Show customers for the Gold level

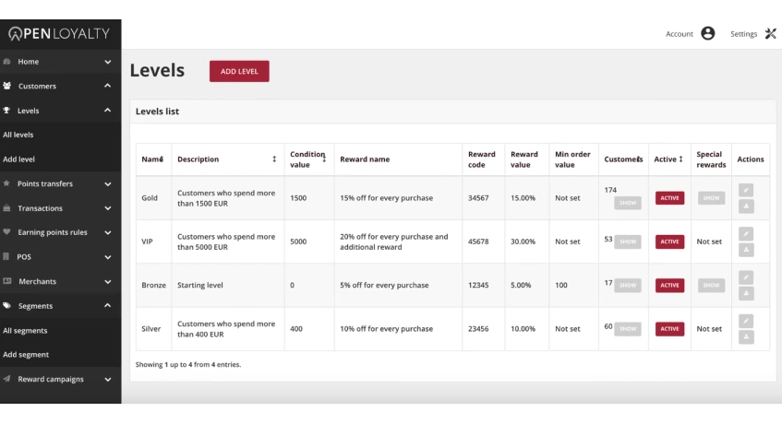[x=628, y=203]
